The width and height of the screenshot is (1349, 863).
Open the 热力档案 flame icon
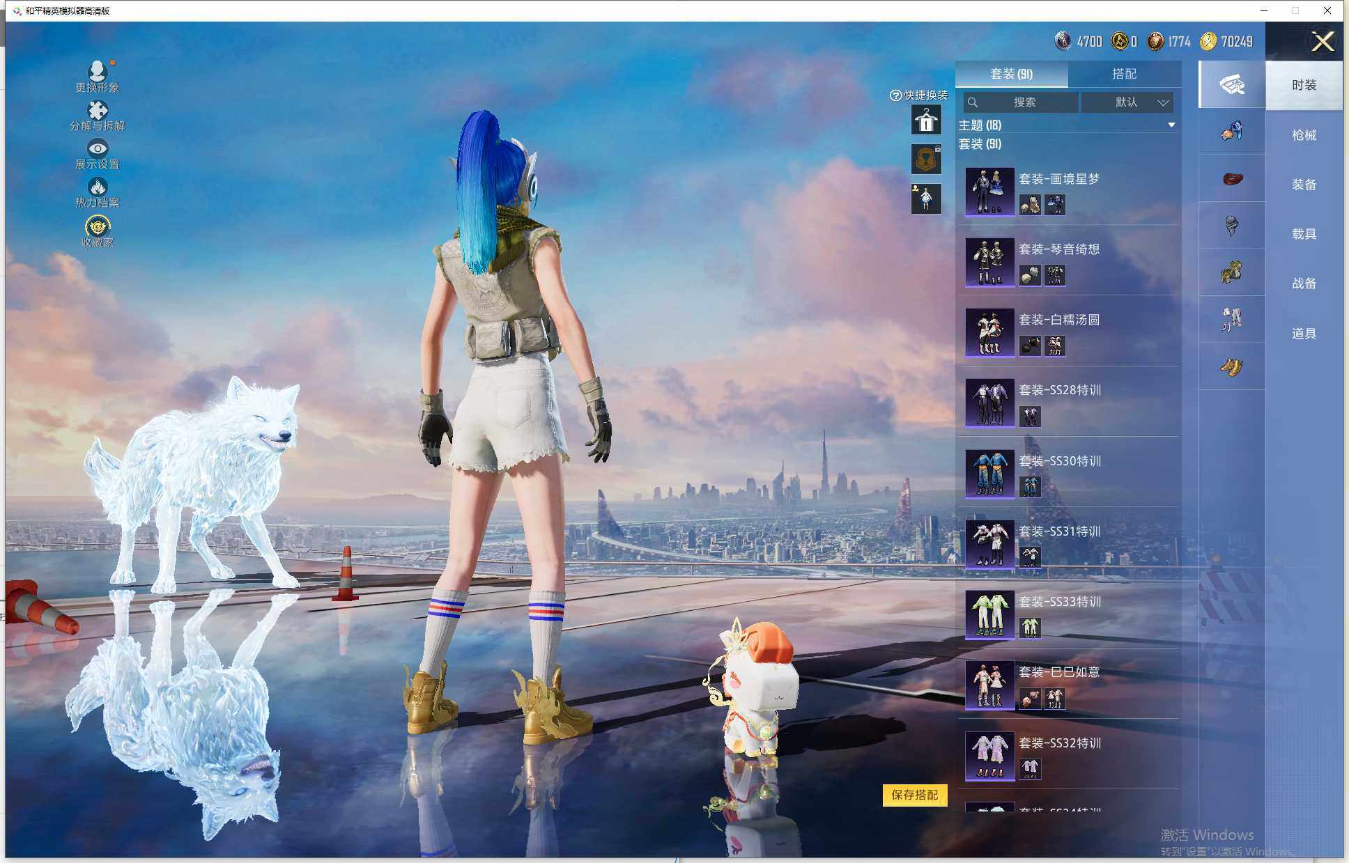click(x=98, y=187)
